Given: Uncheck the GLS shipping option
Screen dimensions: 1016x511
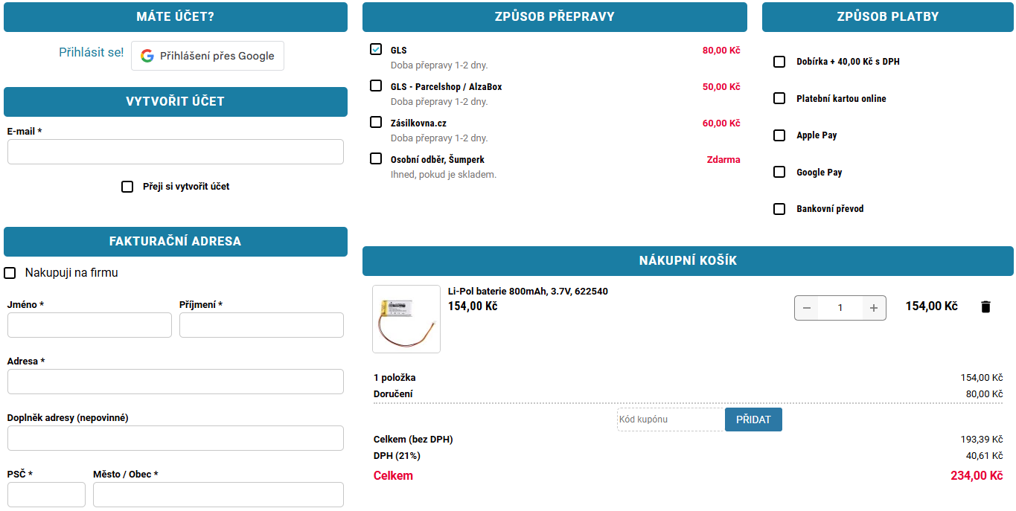Looking at the screenshot, I should coord(376,50).
